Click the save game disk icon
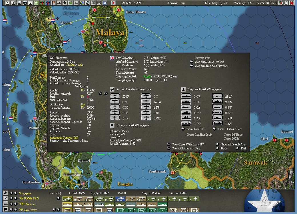Viewport: 297px width, 214px height. 8,3
